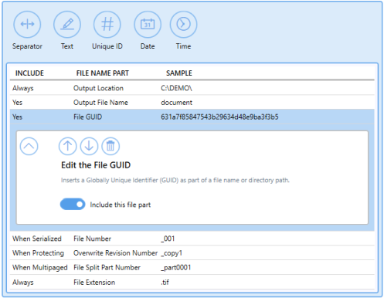Move the File GUID part up
The height and width of the screenshot is (298, 384).
[x=67, y=146]
